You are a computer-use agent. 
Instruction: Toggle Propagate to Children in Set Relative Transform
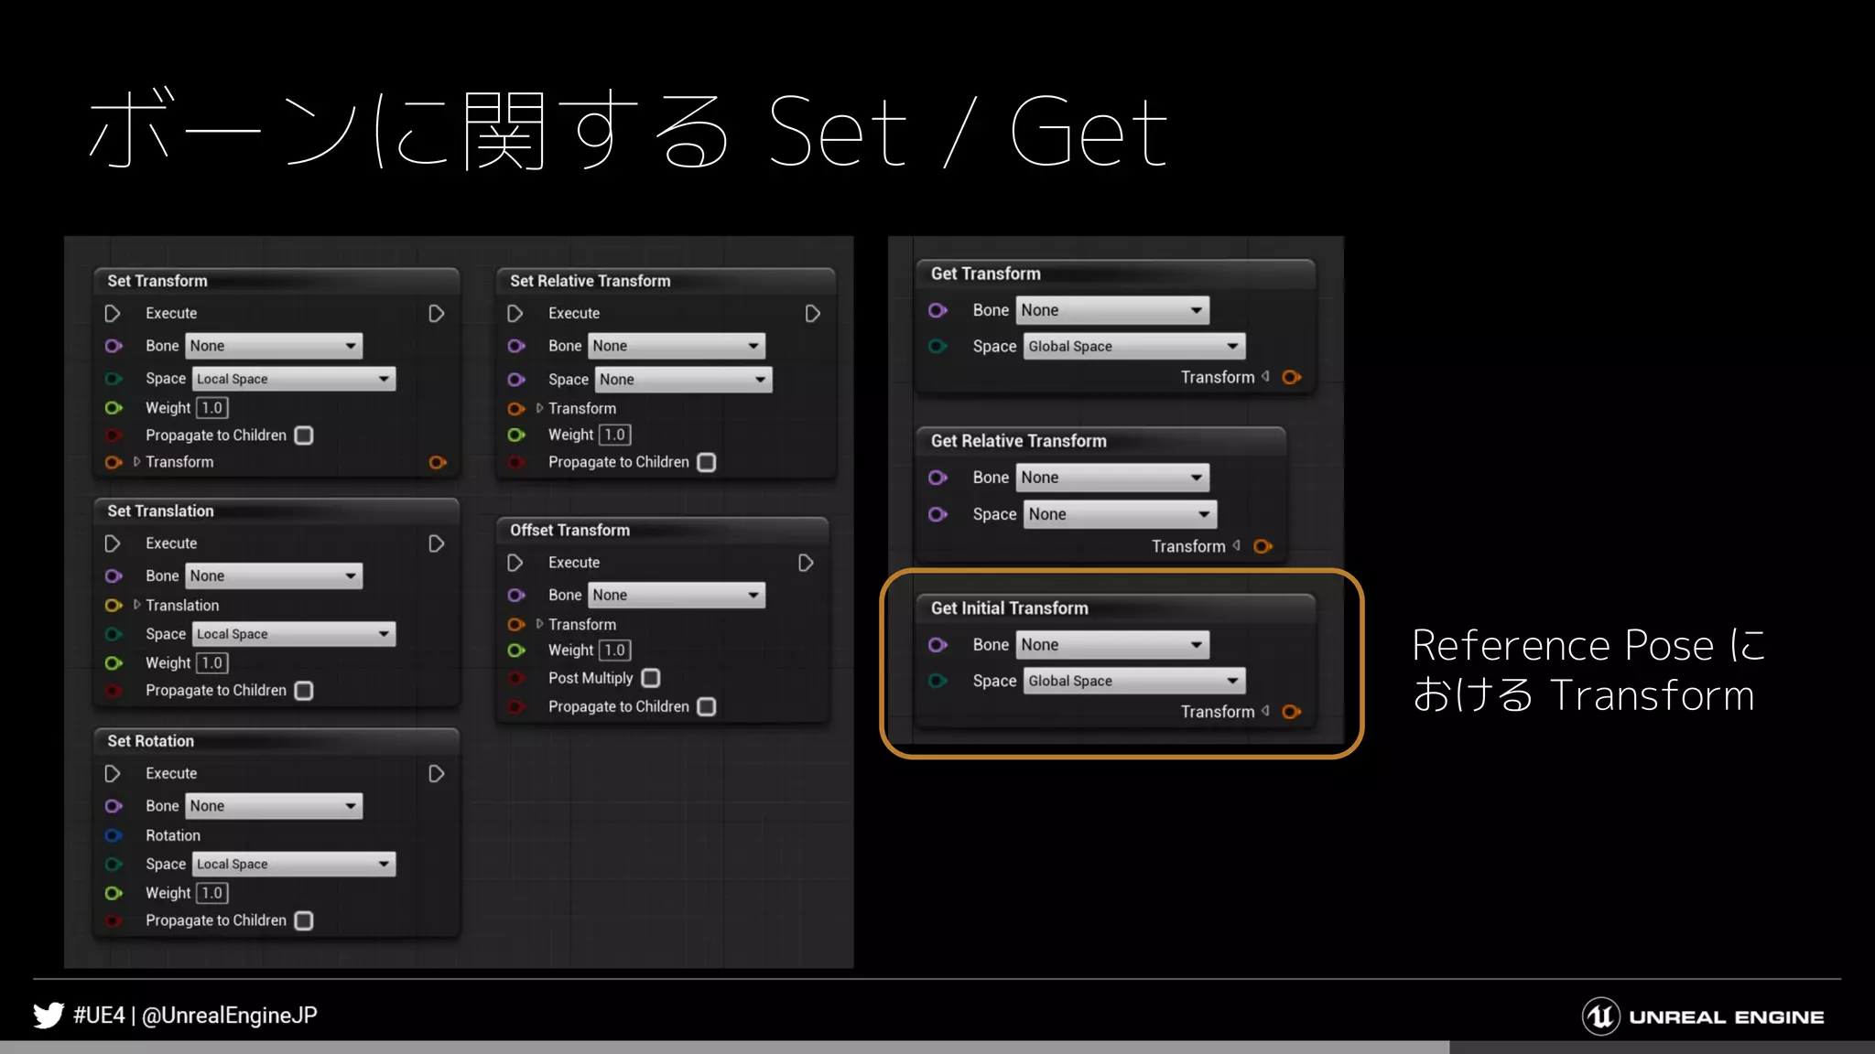pos(707,463)
